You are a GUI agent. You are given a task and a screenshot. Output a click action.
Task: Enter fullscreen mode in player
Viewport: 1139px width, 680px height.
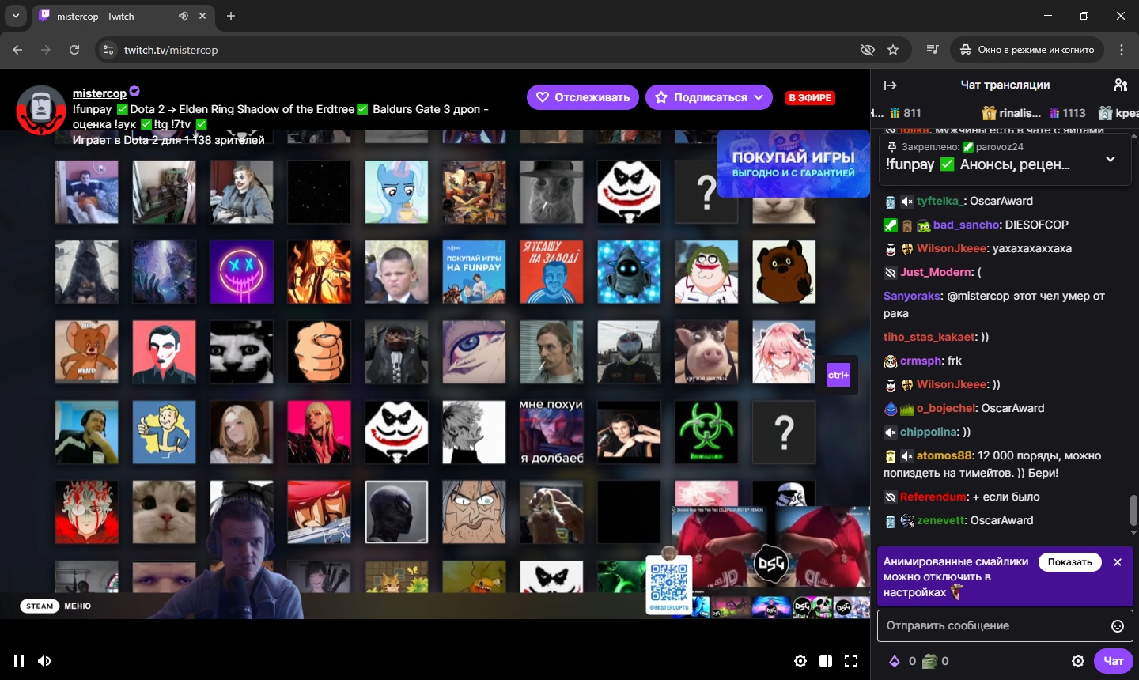(851, 661)
